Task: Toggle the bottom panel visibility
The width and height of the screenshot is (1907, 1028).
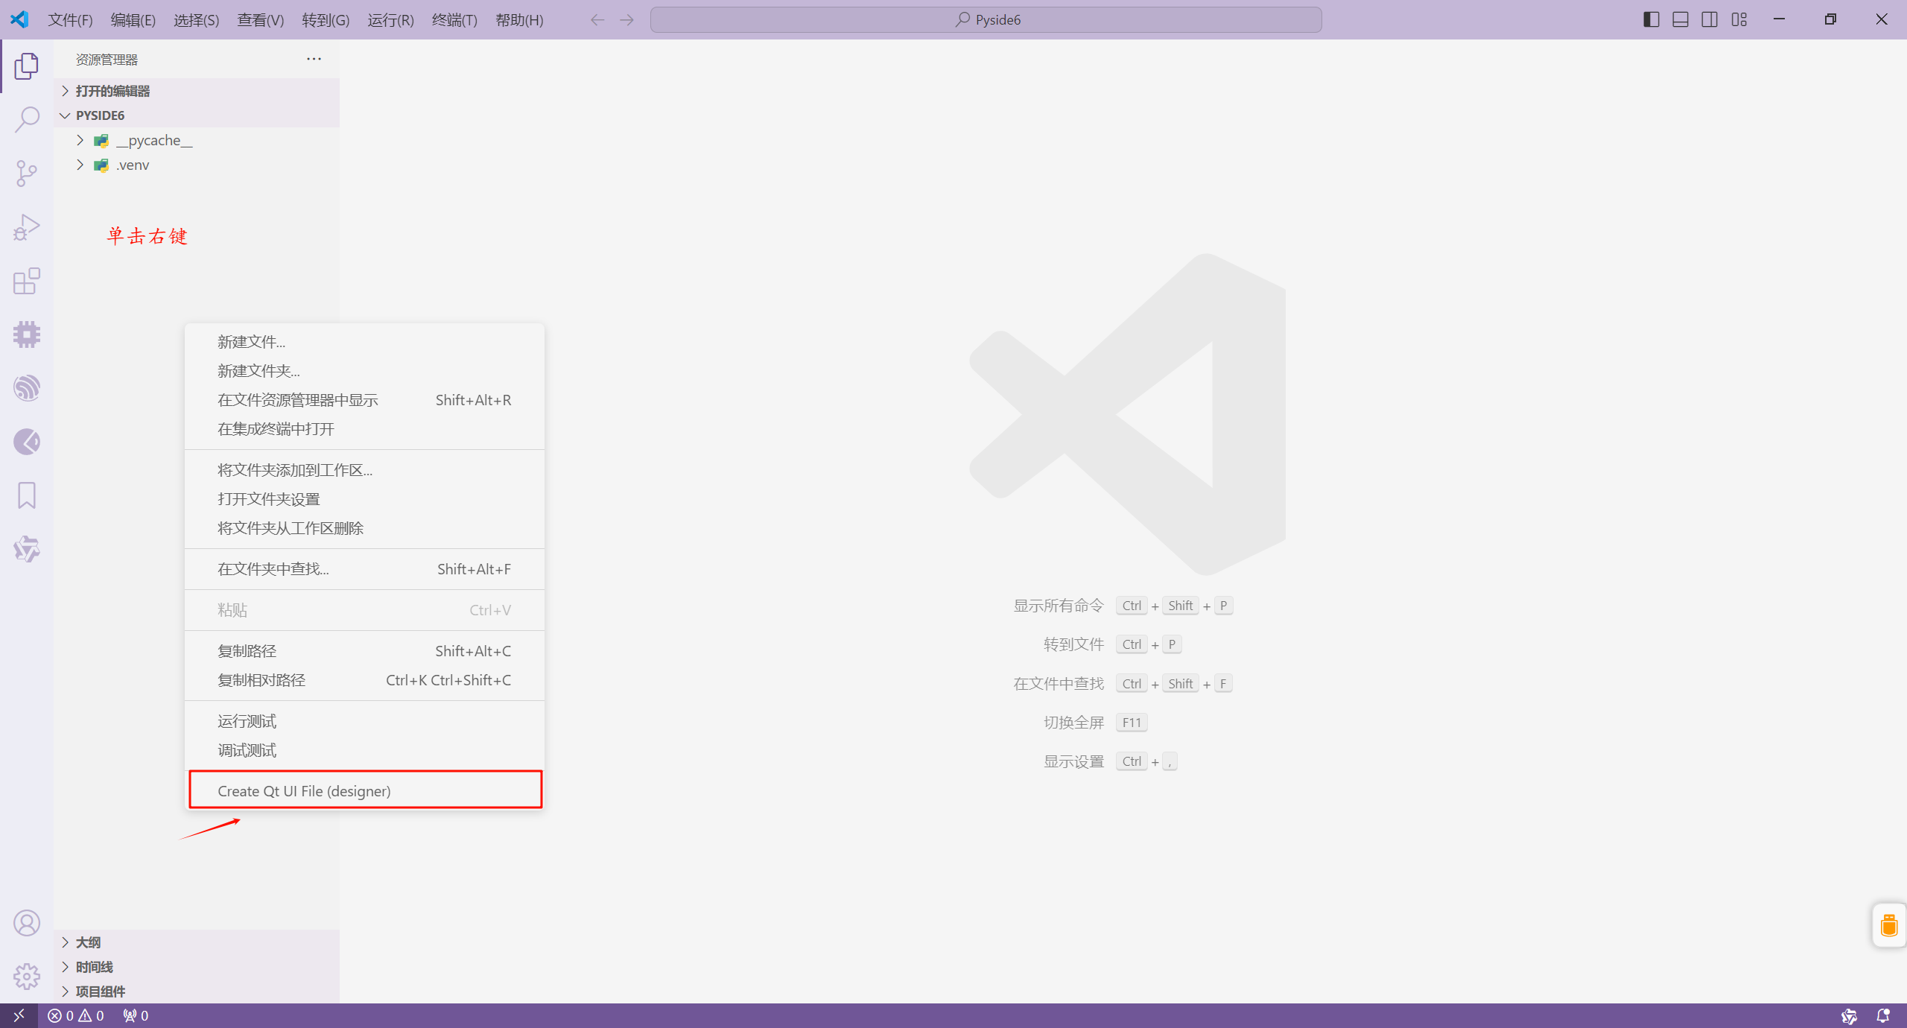Action: (x=1681, y=19)
